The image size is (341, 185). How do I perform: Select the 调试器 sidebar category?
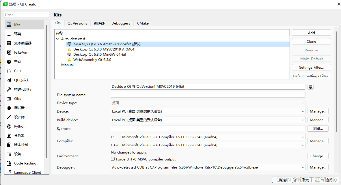18,108
